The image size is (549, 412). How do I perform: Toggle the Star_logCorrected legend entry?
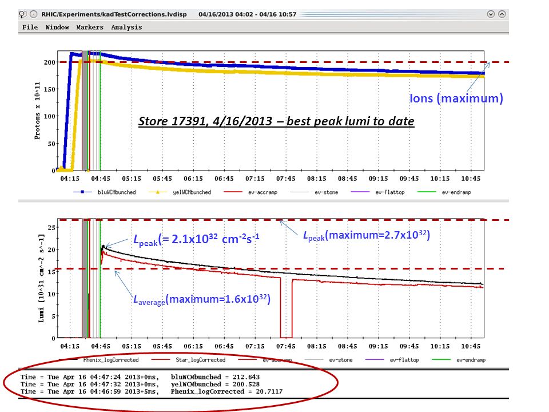click(x=188, y=360)
